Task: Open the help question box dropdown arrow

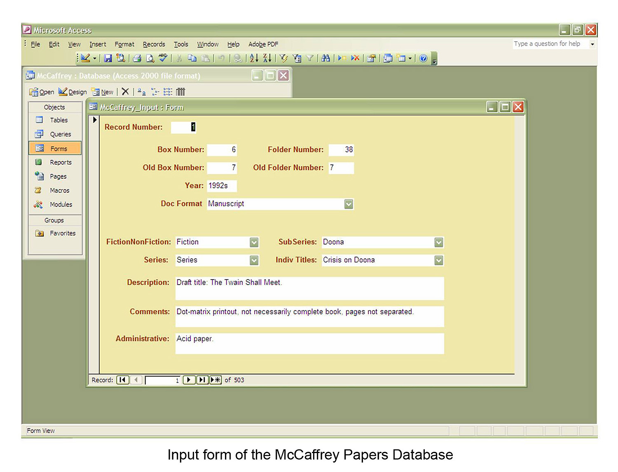Action: pyautogui.click(x=592, y=44)
